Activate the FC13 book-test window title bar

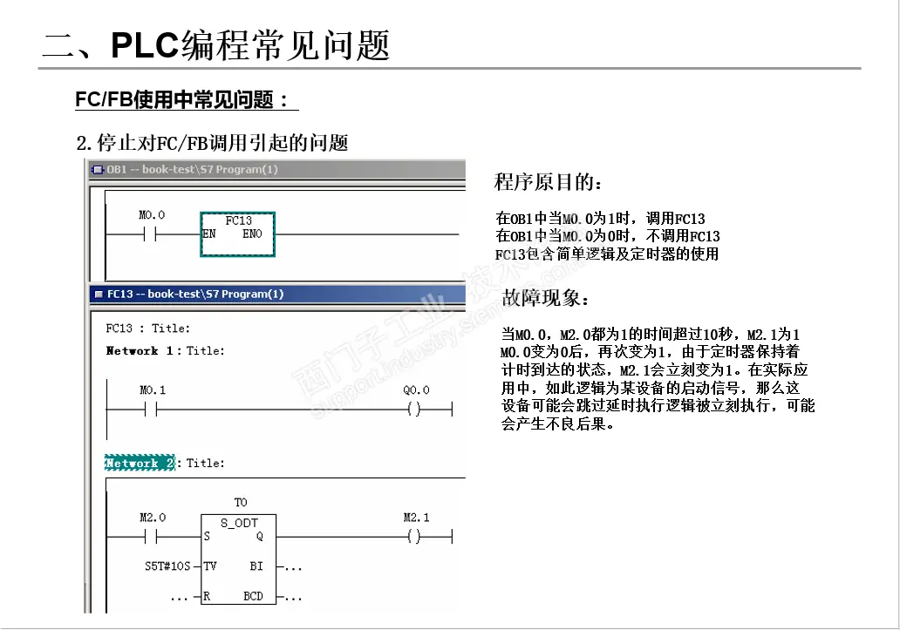277,294
